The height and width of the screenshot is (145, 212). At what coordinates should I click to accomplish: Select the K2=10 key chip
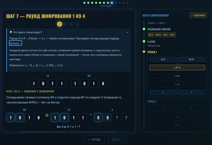[158, 35]
